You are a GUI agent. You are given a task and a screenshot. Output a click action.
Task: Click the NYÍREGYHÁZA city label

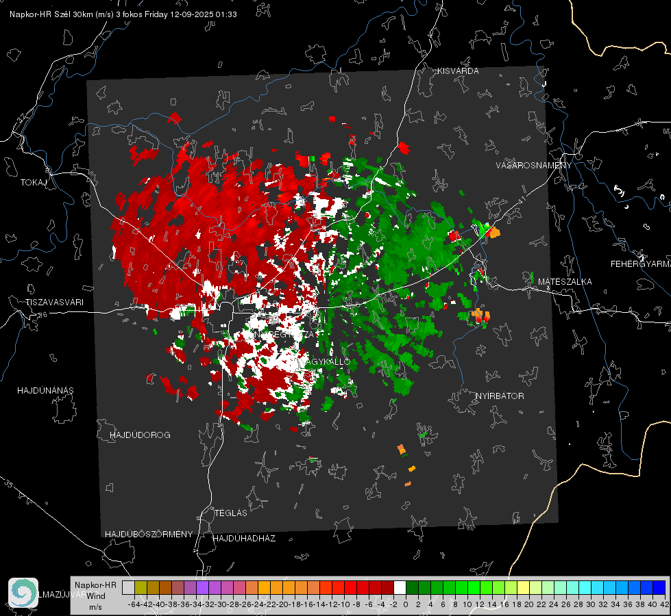pos(284,334)
